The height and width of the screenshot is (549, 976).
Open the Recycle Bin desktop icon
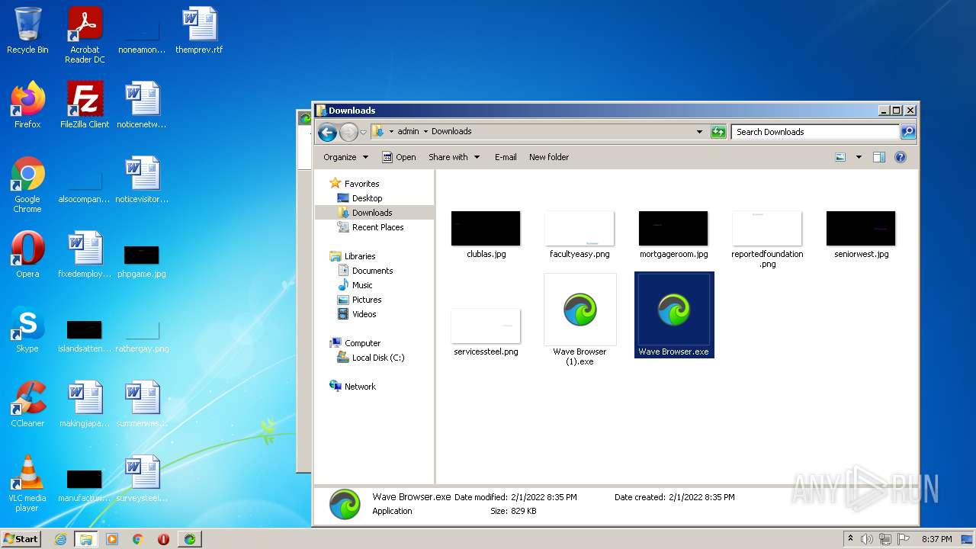pos(27,30)
